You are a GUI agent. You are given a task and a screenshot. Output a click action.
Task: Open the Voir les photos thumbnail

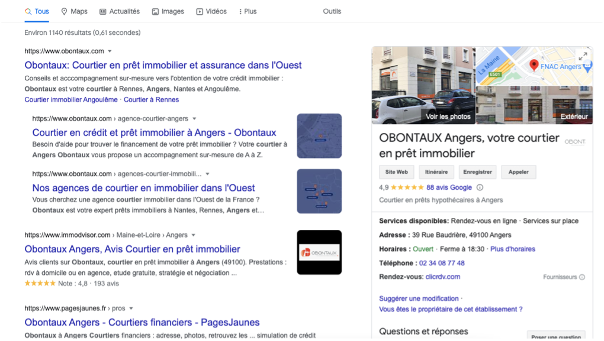pyautogui.click(x=423, y=85)
